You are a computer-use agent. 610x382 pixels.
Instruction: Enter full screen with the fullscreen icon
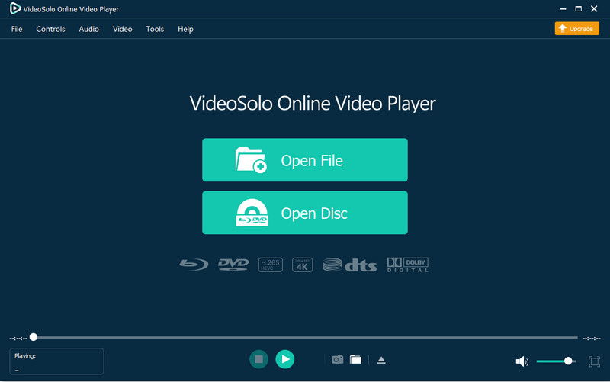coord(595,361)
